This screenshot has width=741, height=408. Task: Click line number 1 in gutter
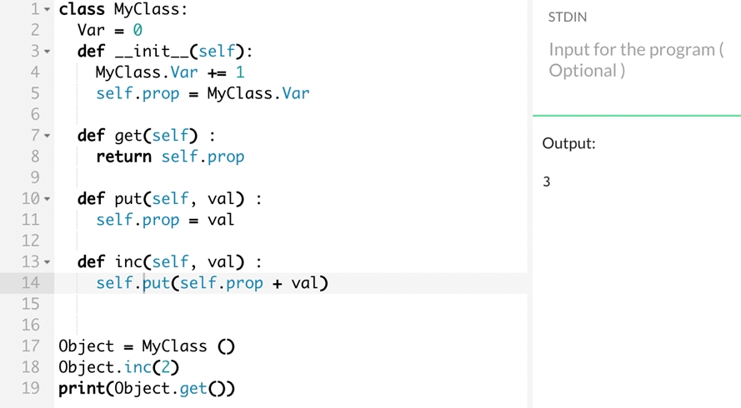tap(36, 9)
